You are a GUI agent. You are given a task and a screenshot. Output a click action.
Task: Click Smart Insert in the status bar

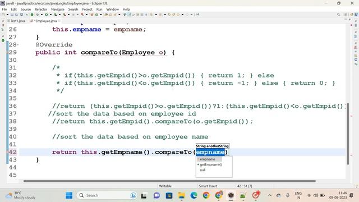208,186
